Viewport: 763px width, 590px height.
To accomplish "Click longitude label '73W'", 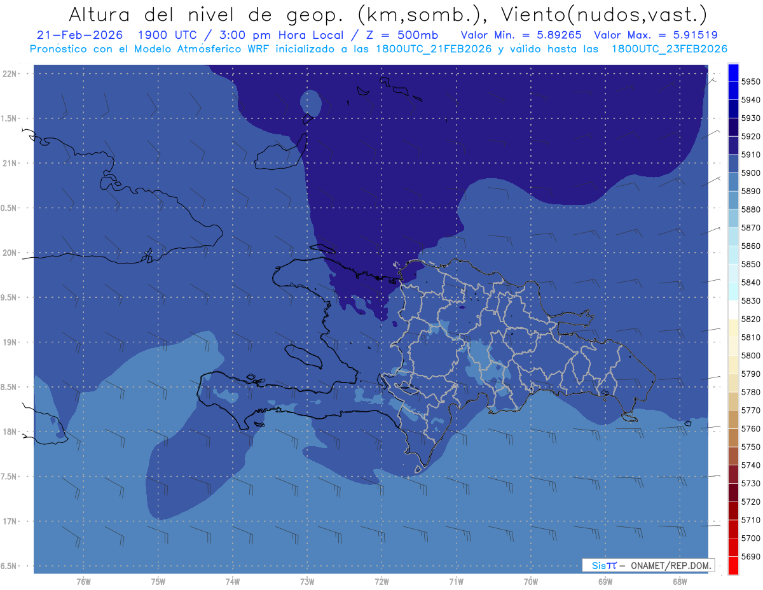I will 307,581.
